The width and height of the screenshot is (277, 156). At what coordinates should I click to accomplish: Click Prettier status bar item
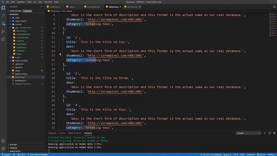[x=272, y=155]
